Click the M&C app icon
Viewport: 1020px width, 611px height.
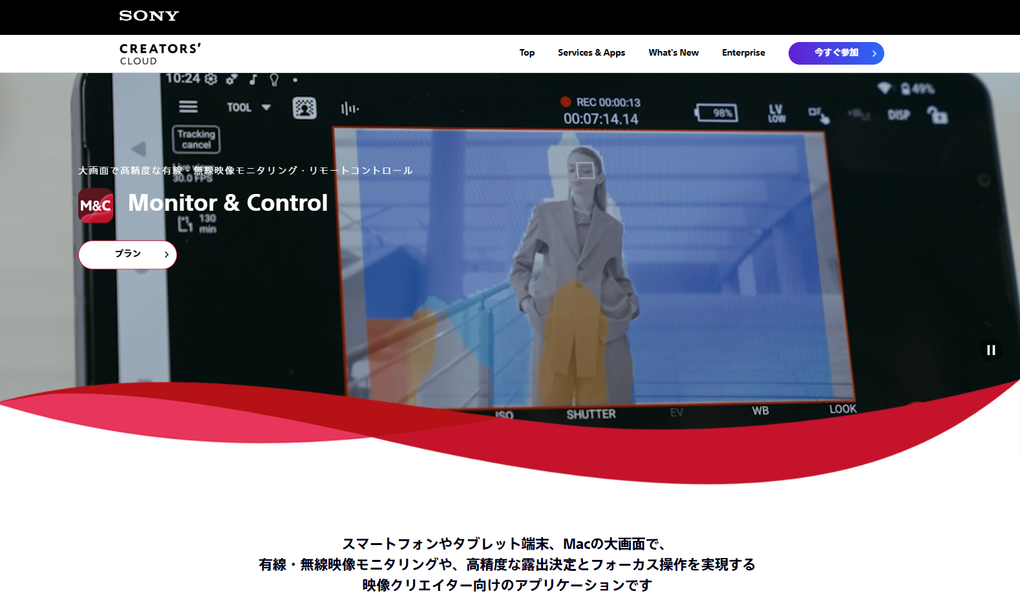click(x=96, y=206)
